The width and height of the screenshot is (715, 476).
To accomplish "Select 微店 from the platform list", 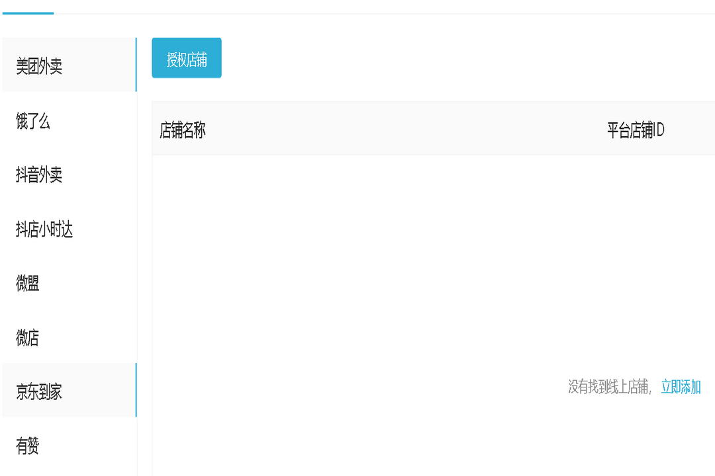I will click(28, 338).
